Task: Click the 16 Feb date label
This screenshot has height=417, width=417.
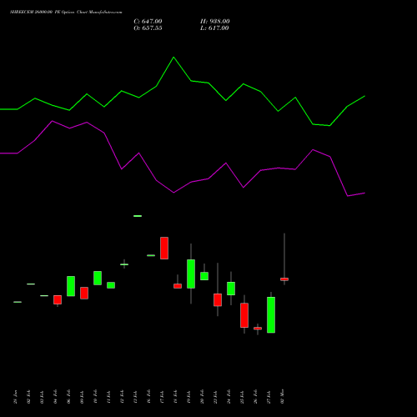Action: pos(148,397)
